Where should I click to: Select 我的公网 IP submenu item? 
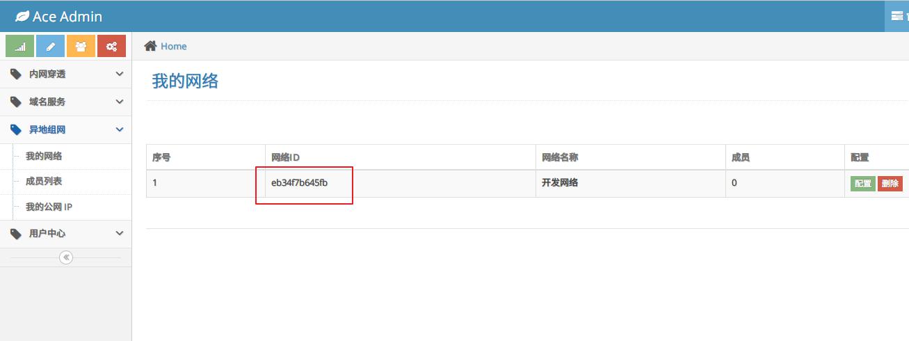point(49,207)
